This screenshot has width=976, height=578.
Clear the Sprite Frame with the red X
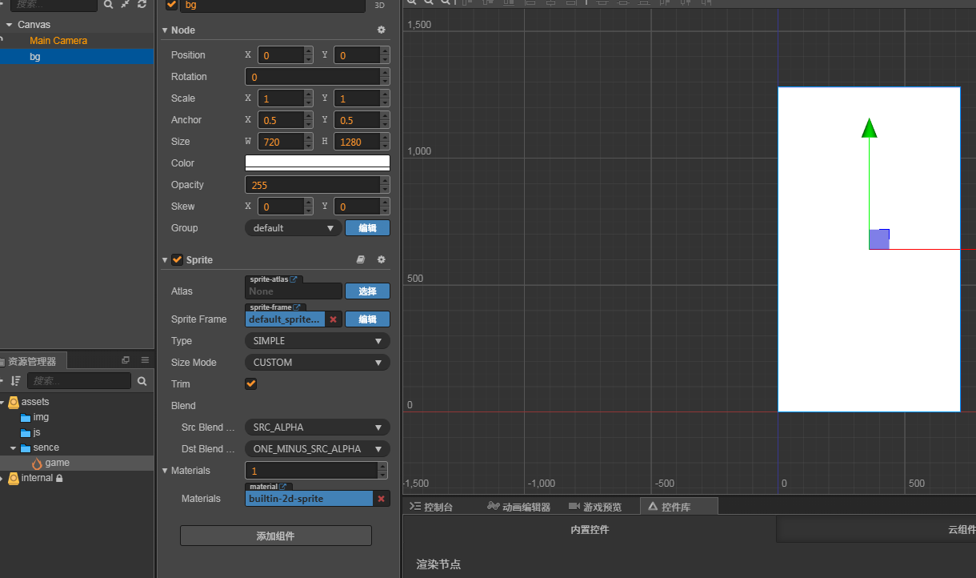point(333,319)
